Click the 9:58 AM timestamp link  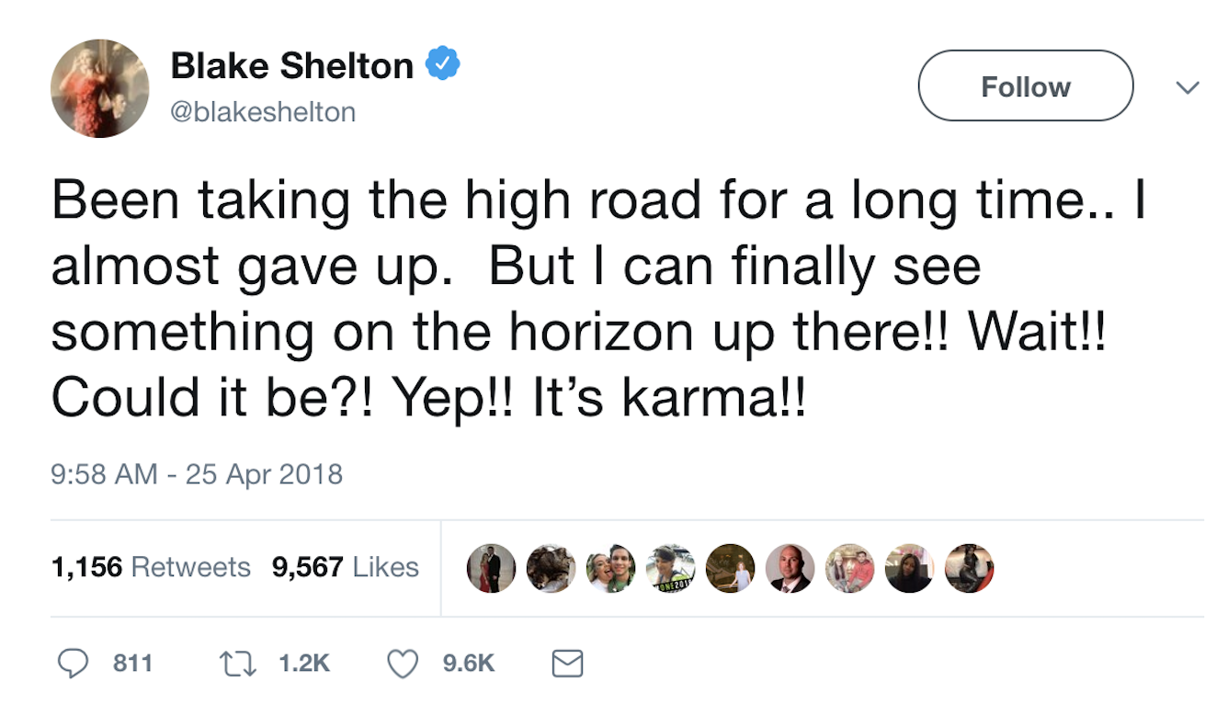(196, 474)
